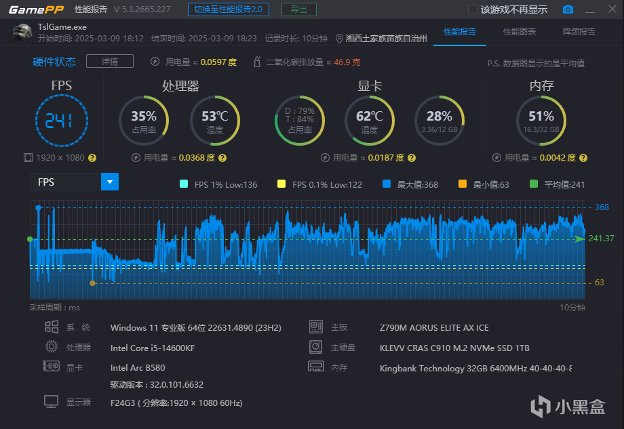Switch to the 降频报告 tab
The height and width of the screenshot is (429, 624).
[579, 32]
